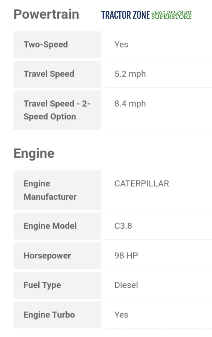Click the 8.4 mph value
Image resolution: width=212 pixels, height=337 pixels.
[x=130, y=104]
